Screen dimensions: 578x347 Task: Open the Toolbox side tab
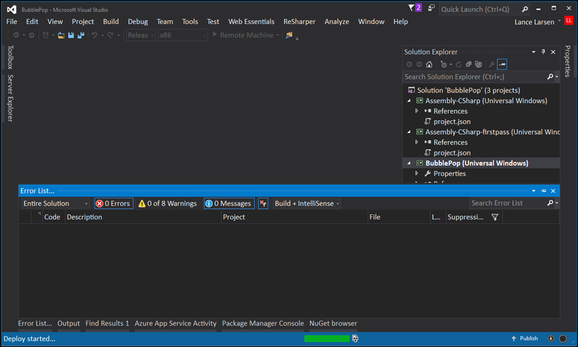pos(10,58)
